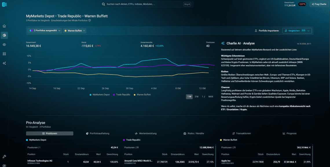Open the Modules grid icon in sidebar

tap(4, 54)
